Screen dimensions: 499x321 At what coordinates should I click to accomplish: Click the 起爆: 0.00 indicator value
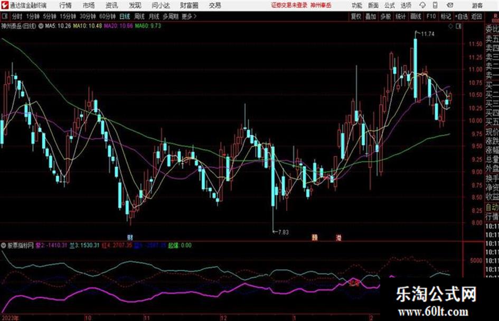click(180, 246)
